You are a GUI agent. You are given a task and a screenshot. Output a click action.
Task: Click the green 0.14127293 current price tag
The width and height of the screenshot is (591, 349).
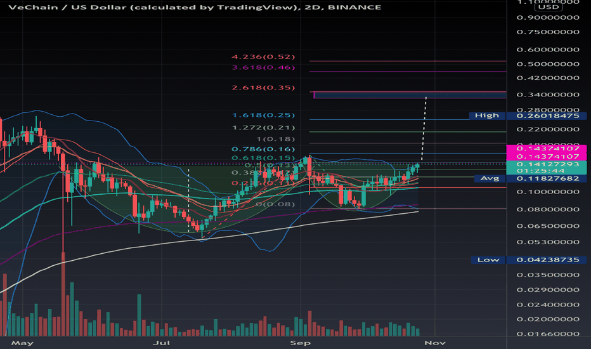click(x=547, y=164)
